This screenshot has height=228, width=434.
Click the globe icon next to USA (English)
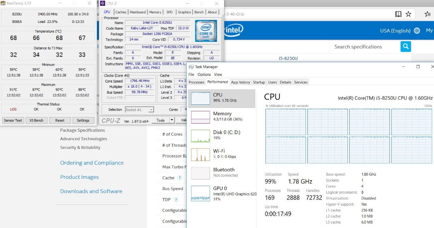coord(417,31)
